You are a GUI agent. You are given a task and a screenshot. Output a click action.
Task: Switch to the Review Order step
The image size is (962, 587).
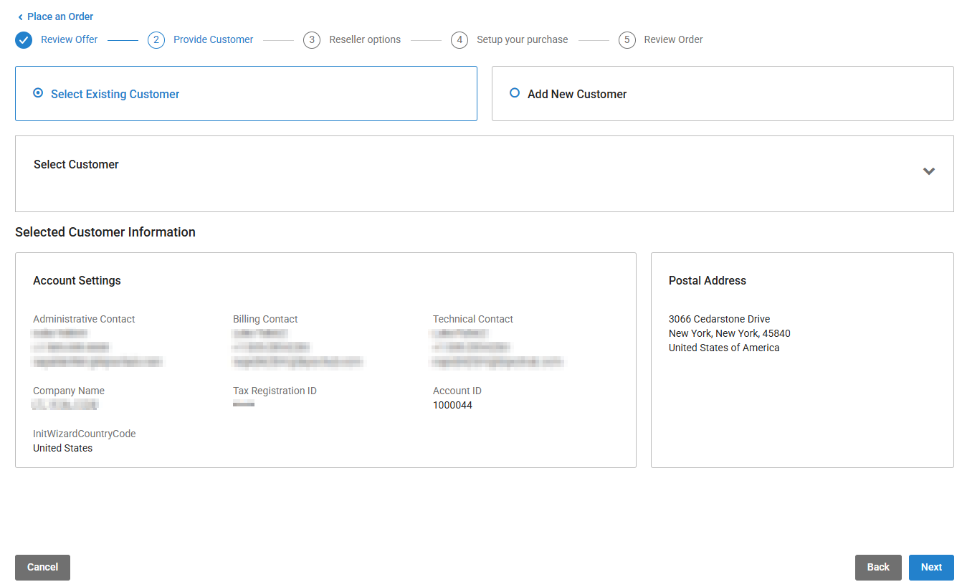tap(673, 40)
